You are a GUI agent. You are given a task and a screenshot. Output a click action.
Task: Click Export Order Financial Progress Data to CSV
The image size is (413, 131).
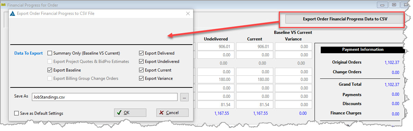(345, 19)
